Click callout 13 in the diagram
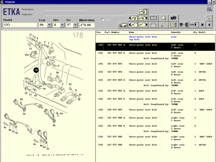The width and height of the screenshot is (216, 162). point(54,57)
